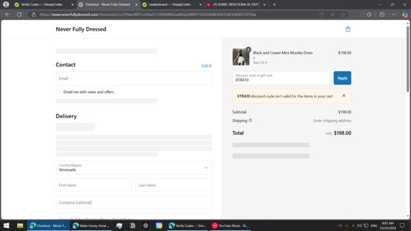Open ChatGPT app in taskbar
The height and width of the screenshot is (231, 411).
click(146, 225)
